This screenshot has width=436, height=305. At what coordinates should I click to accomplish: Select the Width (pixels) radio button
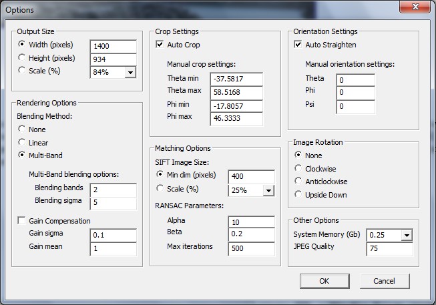tap(21, 44)
